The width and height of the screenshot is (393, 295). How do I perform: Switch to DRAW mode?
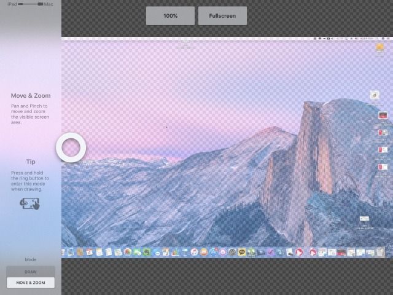click(x=31, y=272)
